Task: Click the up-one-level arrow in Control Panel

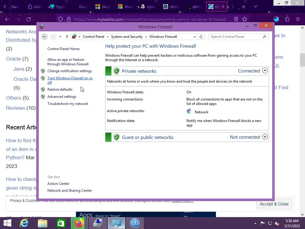Action: click(x=67, y=37)
